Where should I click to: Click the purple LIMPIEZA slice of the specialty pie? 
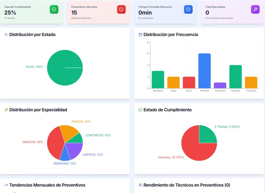(75, 149)
